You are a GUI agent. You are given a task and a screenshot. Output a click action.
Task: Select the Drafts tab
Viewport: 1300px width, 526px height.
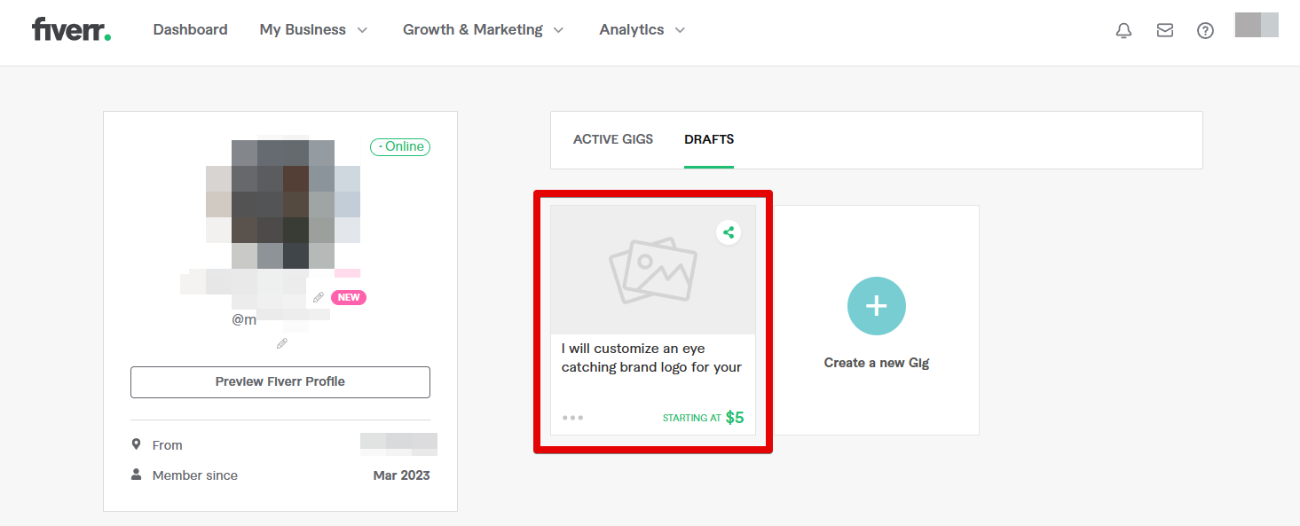coord(709,139)
